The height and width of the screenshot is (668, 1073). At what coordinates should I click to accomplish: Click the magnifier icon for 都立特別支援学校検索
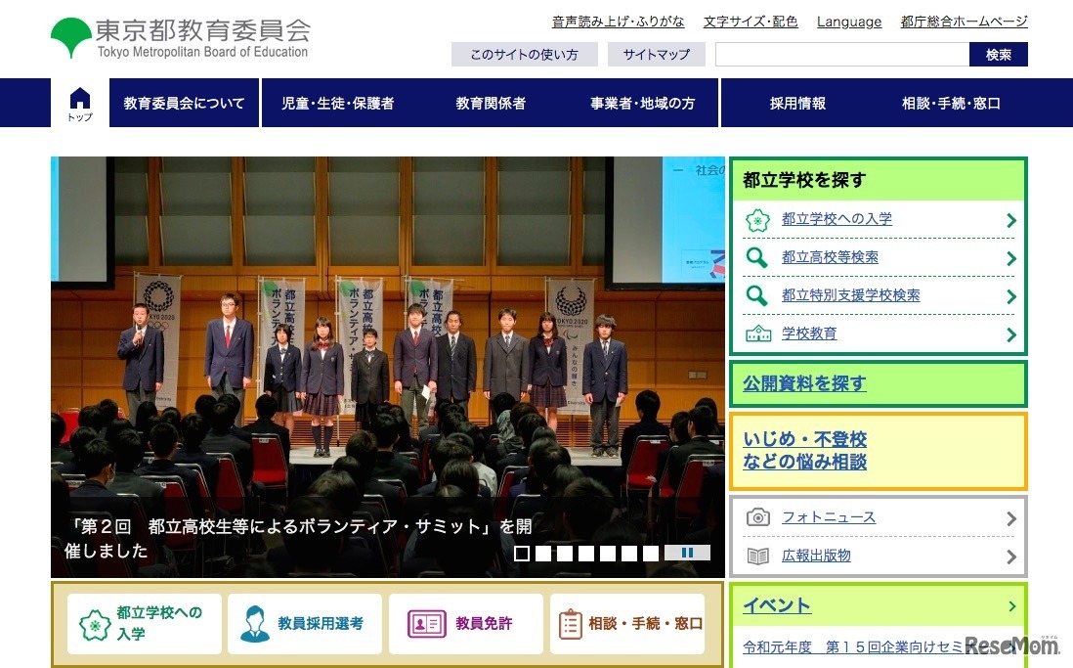tap(756, 295)
